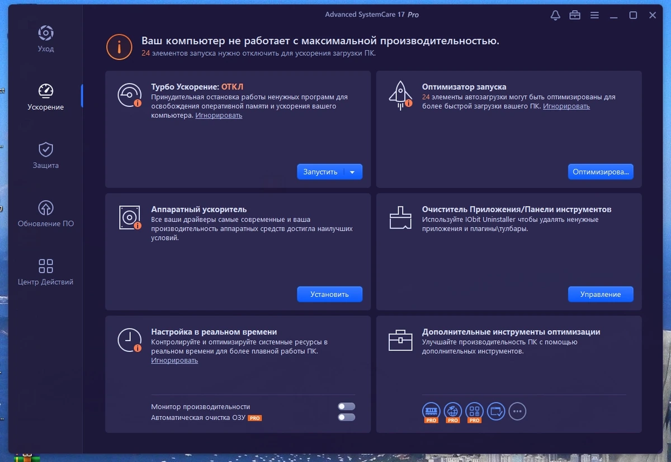This screenshot has width=671, height=462.
Task: Close the Advanced SystemCare window
Action: 653,15
